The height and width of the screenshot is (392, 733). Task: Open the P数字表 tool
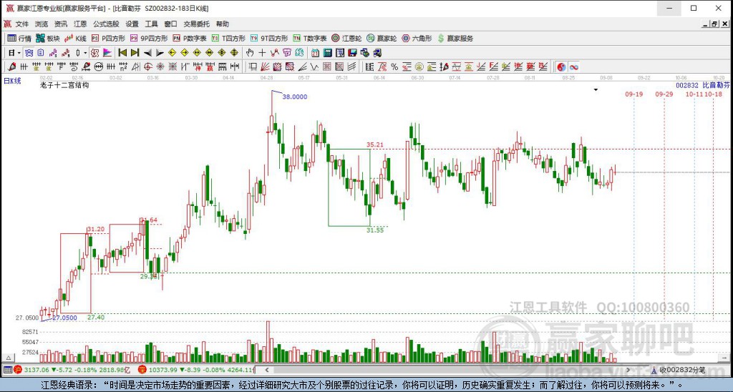(189, 39)
